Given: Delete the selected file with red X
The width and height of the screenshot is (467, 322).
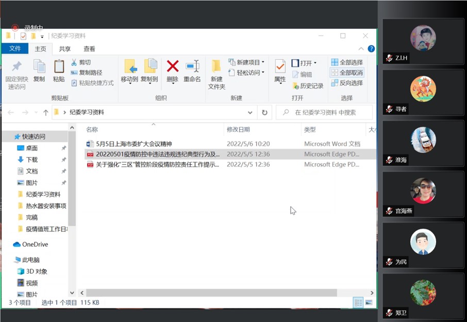Looking at the screenshot, I should click(173, 71).
